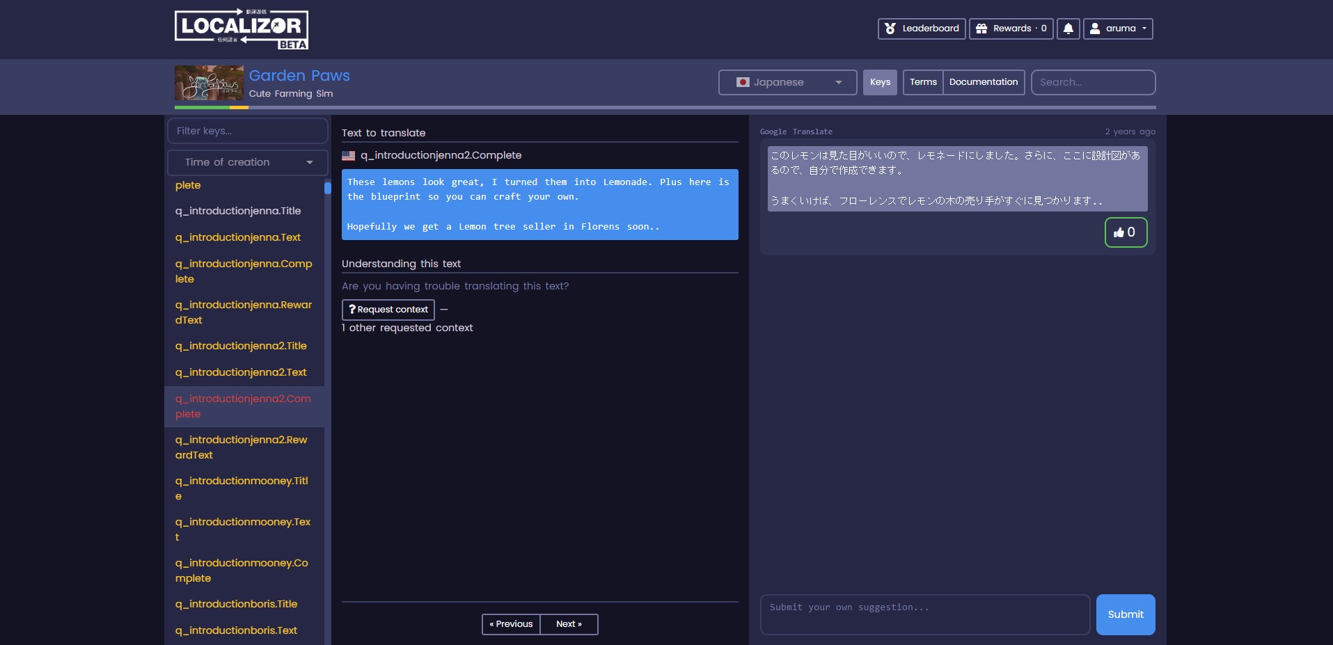Select q_introductionboris.Title in key list
The height and width of the screenshot is (645, 1333).
coord(236,604)
